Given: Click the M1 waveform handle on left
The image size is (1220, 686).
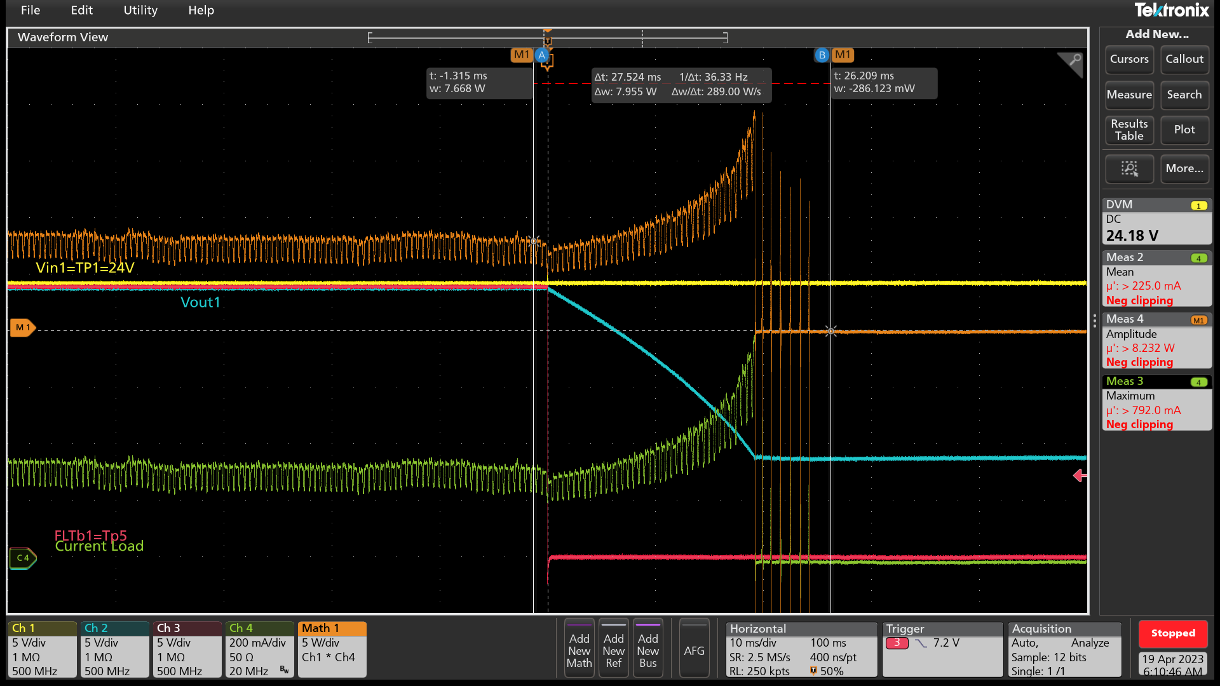Looking at the screenshot, I should click(23, 328).
